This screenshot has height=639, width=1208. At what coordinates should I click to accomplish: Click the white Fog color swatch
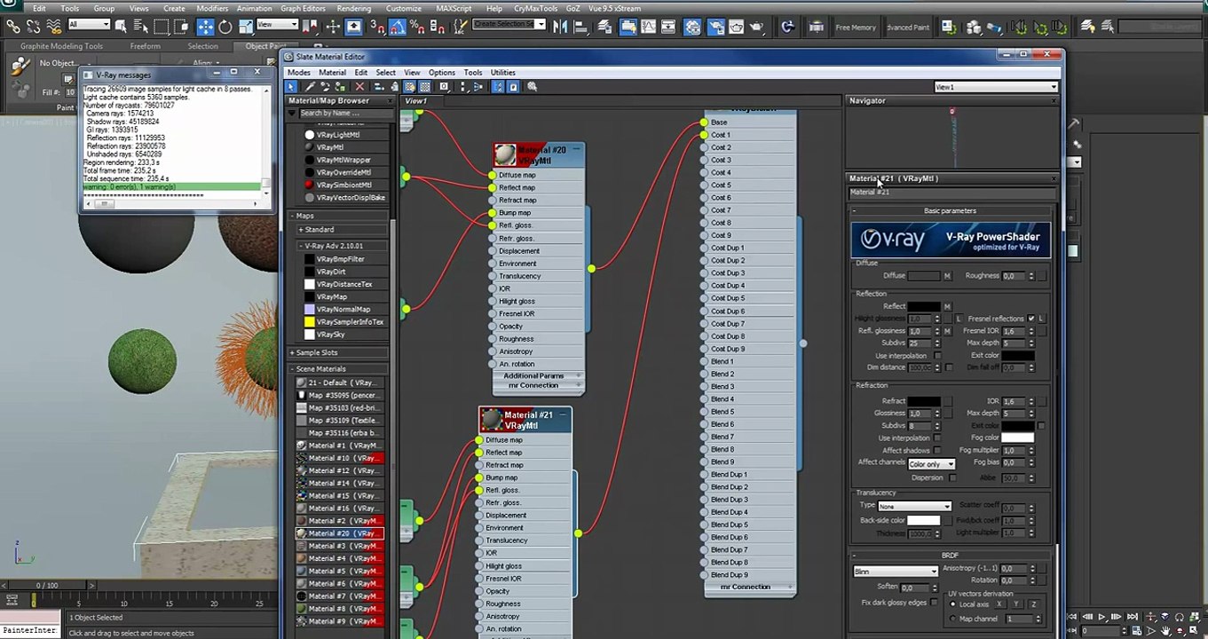(1017, 438)
